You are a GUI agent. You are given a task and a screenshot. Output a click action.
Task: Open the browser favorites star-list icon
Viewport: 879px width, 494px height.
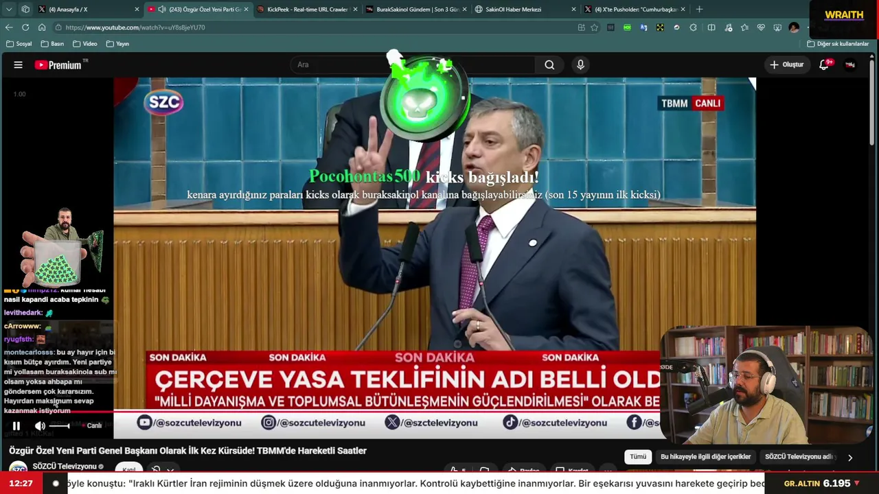[x=744, y=27]
